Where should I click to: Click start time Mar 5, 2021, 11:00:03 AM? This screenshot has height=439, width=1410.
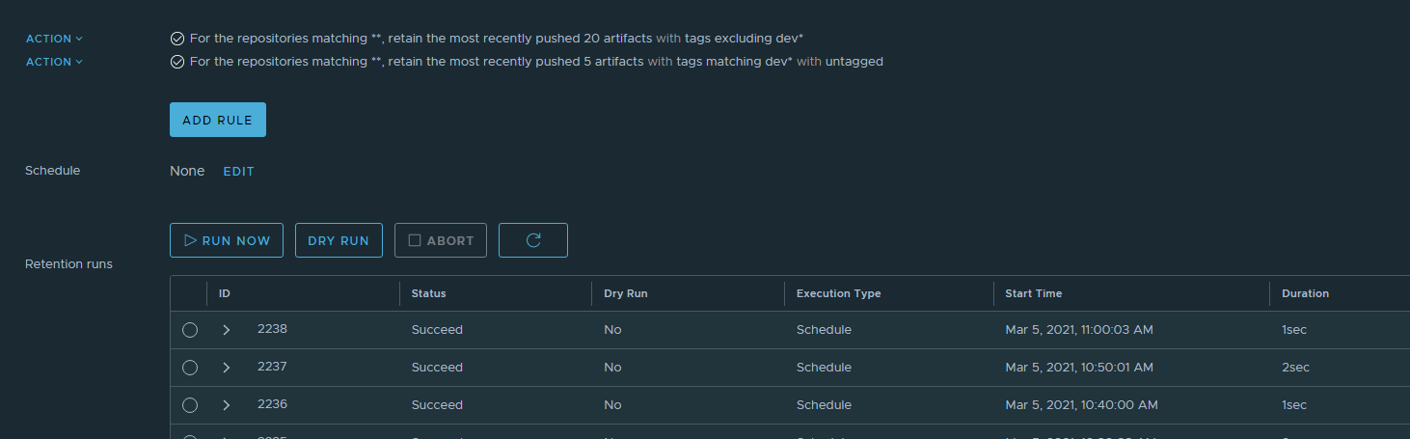click(1079, 330)
